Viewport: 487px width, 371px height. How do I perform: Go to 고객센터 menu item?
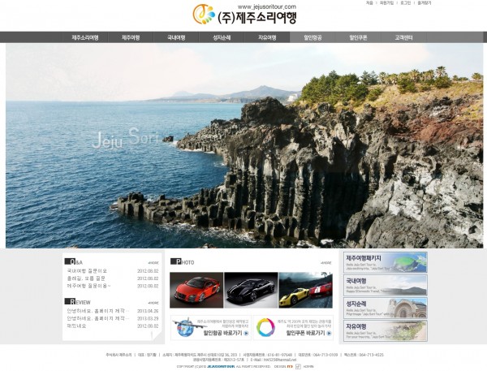tap(403, 37)
